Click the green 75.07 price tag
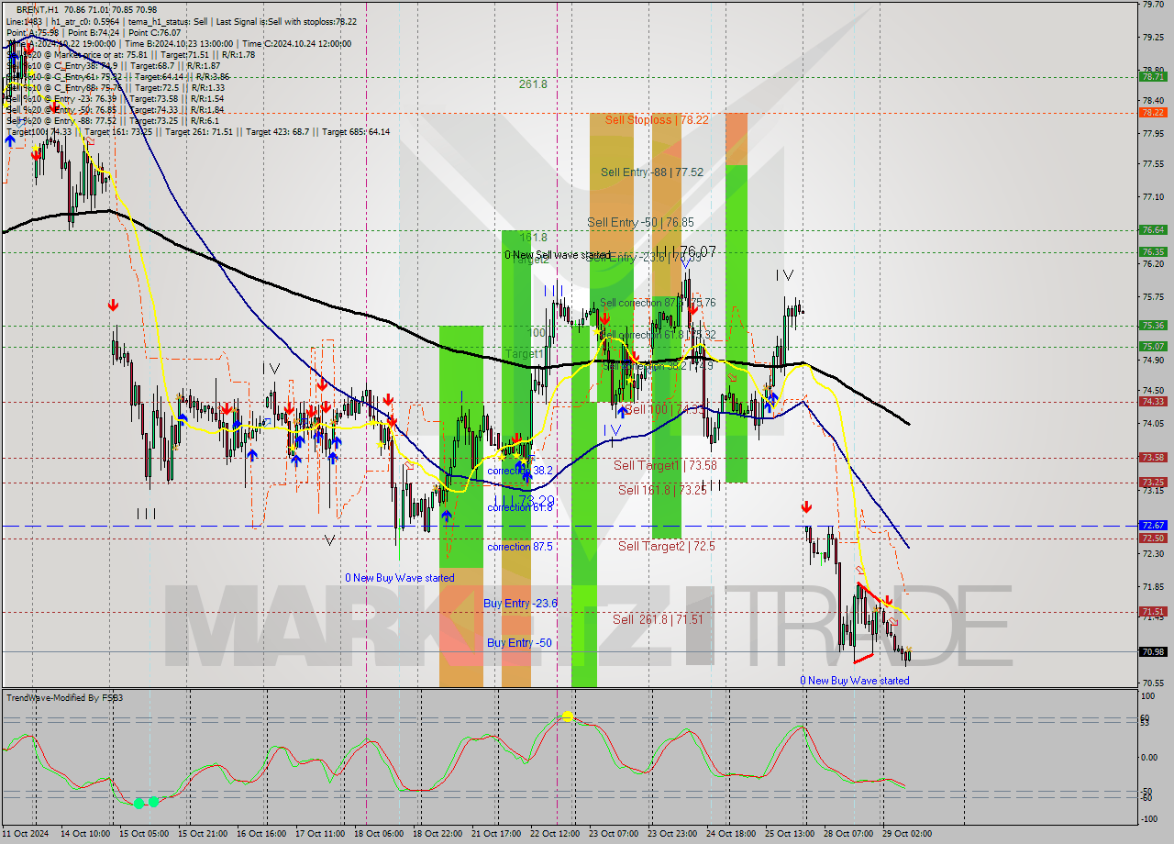1174x844 pixels. [1153, 346]
